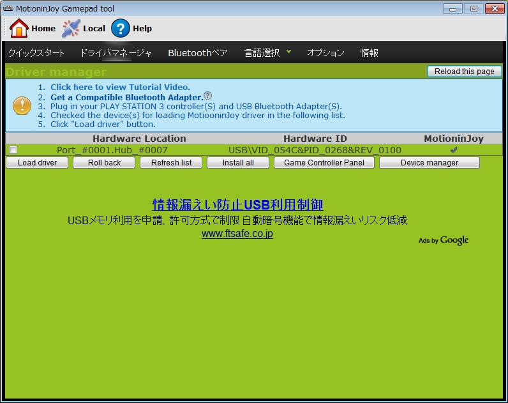Open the Device manager button
The width and height of the screenshot is (508, 403).
430,162
